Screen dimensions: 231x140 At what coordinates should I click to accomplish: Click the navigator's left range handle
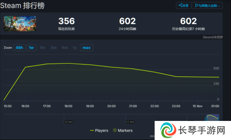206,119
